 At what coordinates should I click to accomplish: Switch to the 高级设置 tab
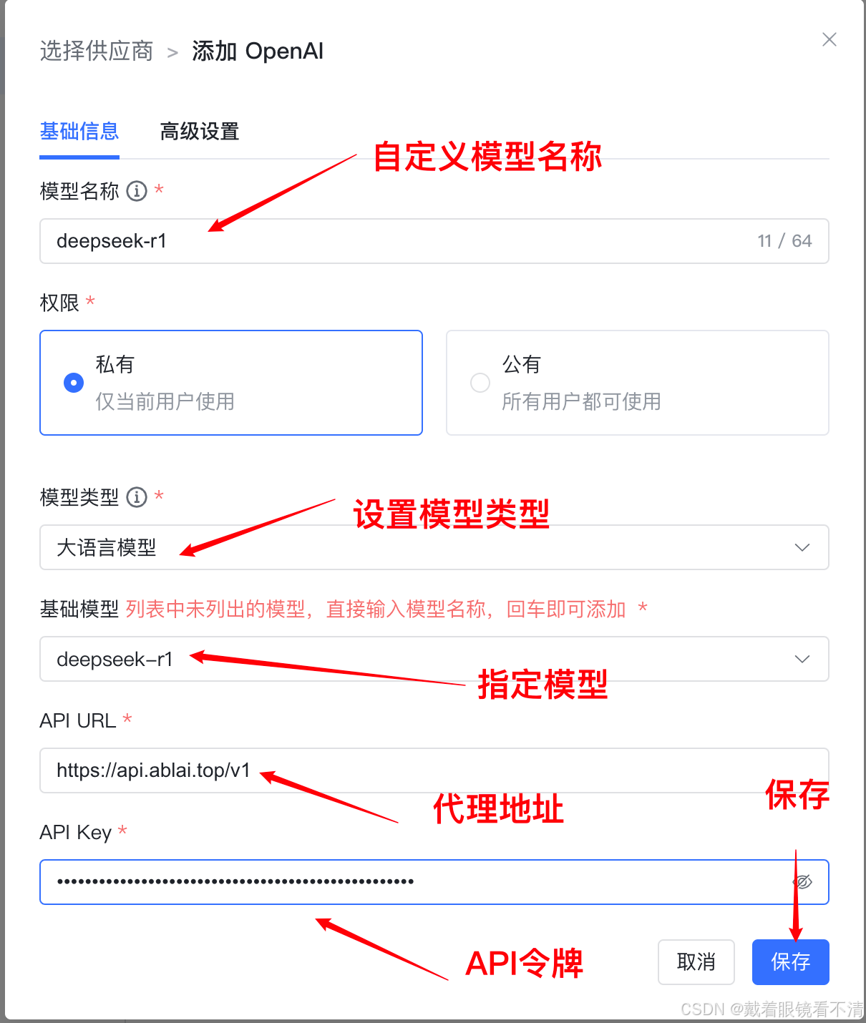(x=200, y=132)
